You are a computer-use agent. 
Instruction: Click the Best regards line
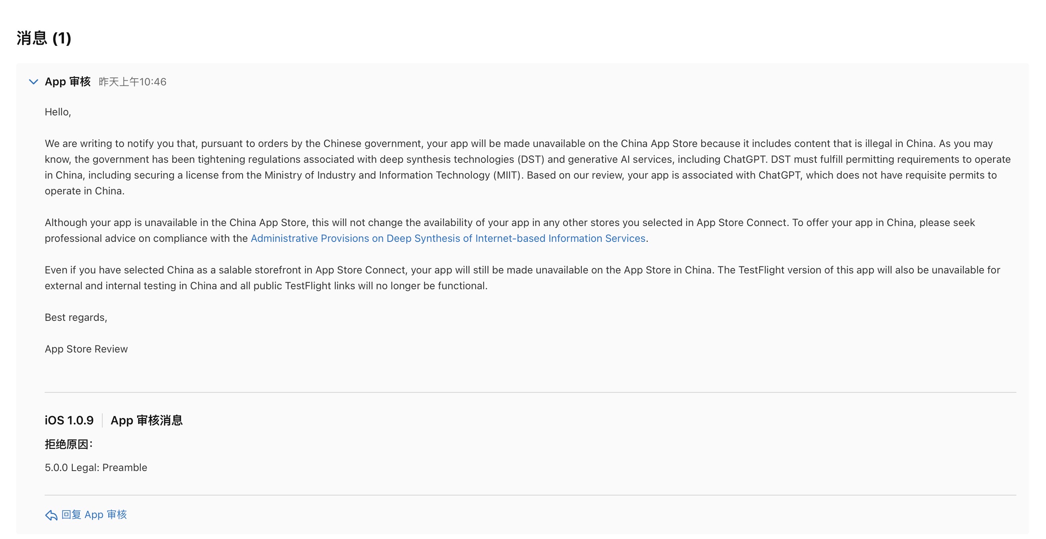pyautogui.click(x=76, y=317)
